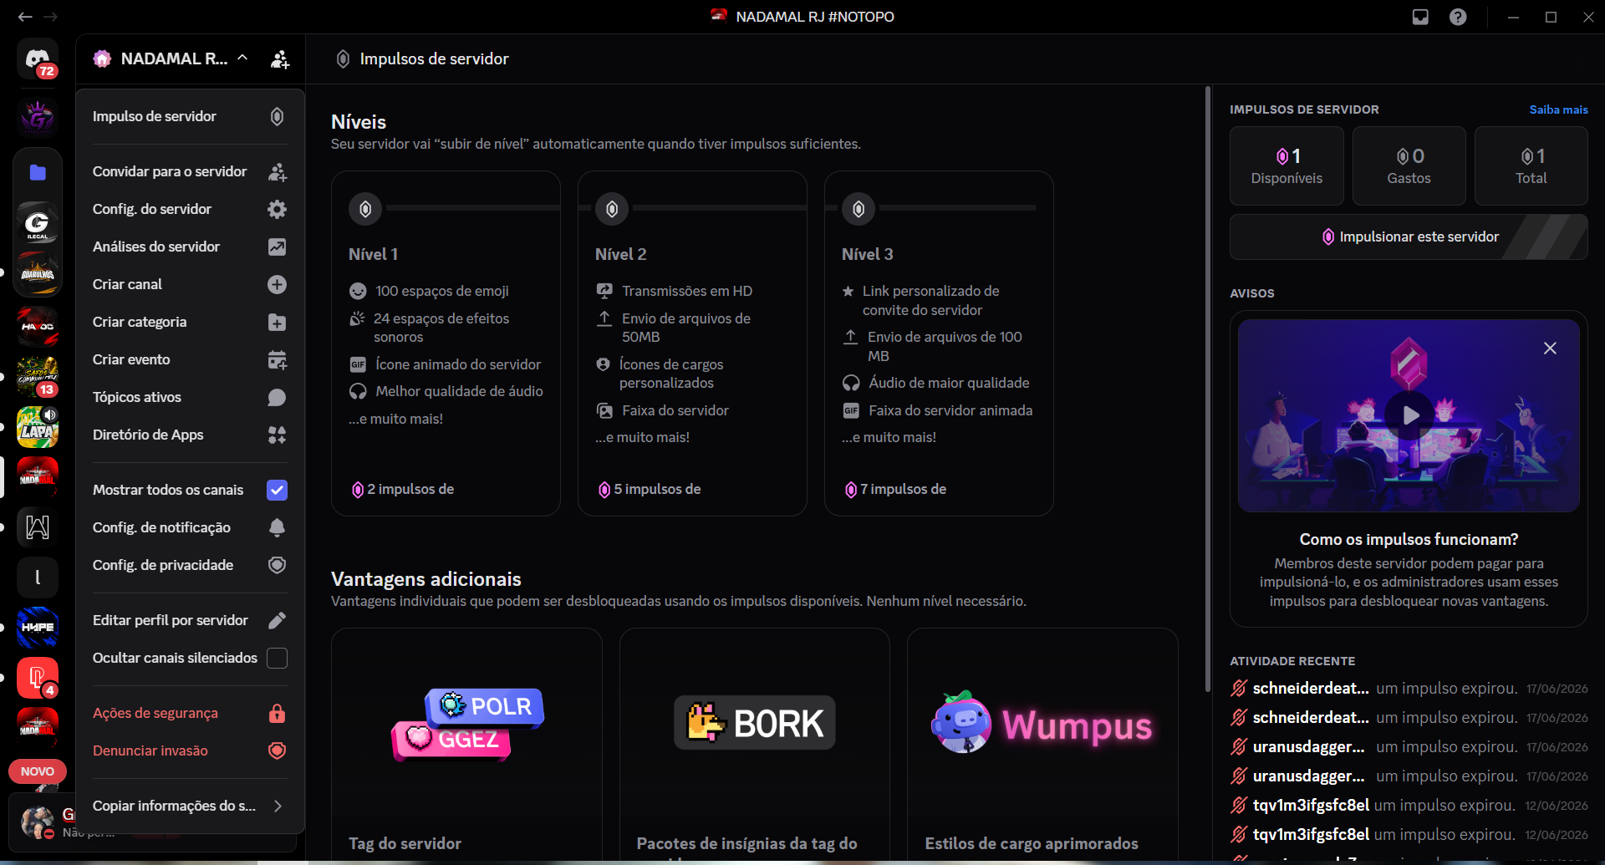Click the invite people icon beside server name
The image size is (1605, 865).
pos(280,59)
